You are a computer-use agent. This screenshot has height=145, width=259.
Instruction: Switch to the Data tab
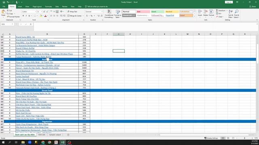pyautogui.click(x=57, y=6)
